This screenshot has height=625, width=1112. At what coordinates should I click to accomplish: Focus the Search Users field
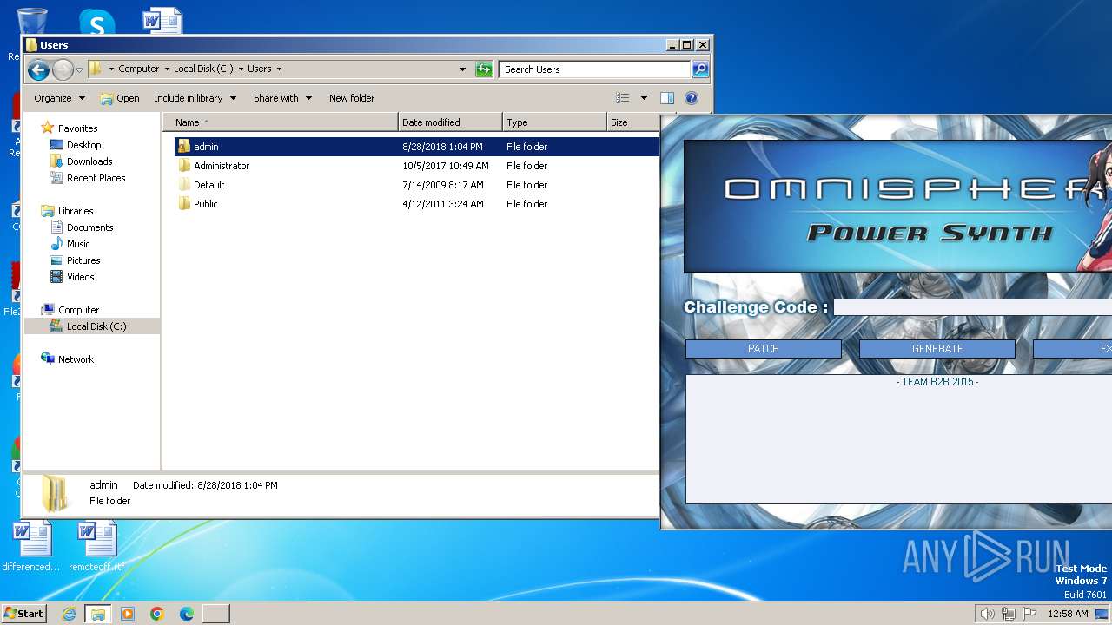(595, 69)
